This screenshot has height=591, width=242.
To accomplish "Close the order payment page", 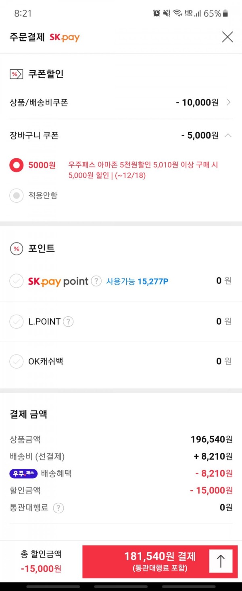I will (x=227, y=37).
